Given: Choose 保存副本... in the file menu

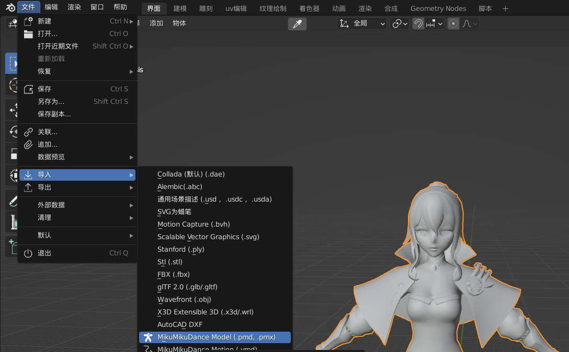Looking at the screenshot, I should (x=77, y=114).
